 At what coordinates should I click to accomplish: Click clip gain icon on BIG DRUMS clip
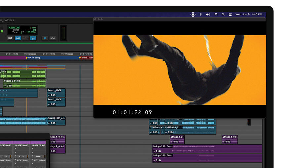point(49,123)
